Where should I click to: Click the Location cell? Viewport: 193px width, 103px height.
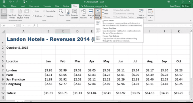click(x=23, y=61)
